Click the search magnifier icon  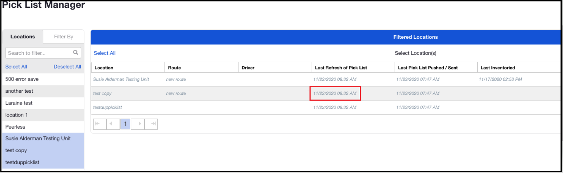(75, 53)
